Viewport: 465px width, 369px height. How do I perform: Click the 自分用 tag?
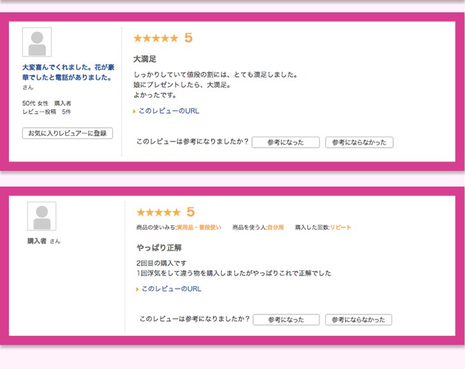click(x=275, y=227)
